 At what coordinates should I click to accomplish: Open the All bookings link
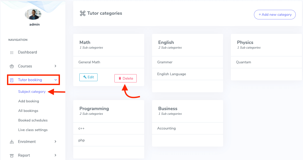[28, 111]
